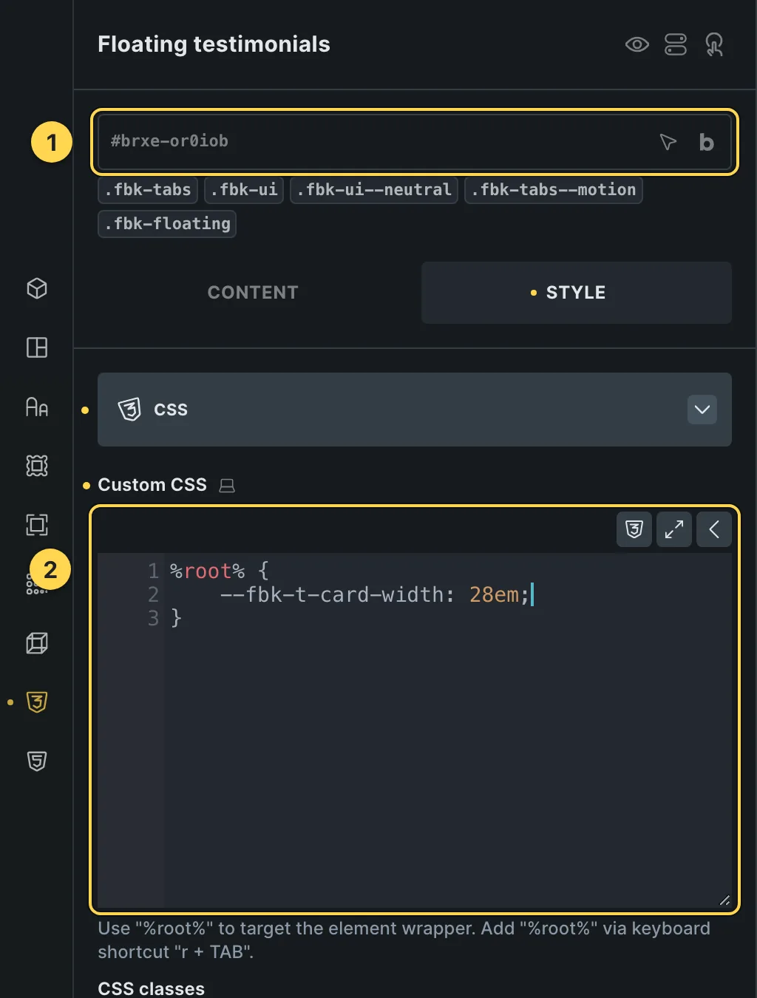Select the .fbk-floating class chip

[x=167, y=224]
